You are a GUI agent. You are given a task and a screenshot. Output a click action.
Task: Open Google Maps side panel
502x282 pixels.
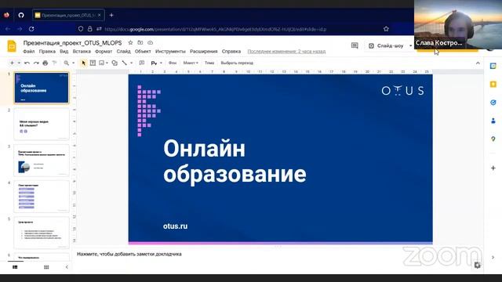point(493,139)
